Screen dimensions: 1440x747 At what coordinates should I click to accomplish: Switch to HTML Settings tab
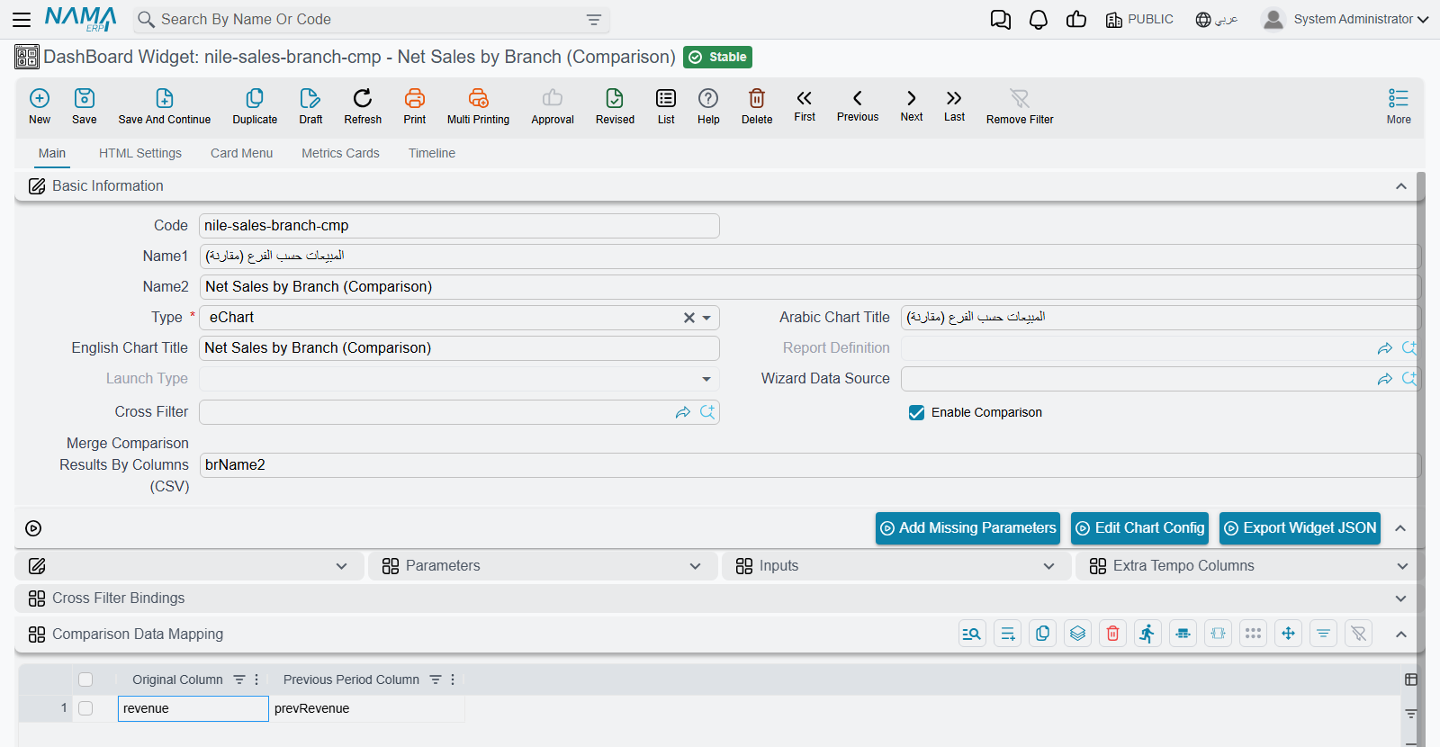(x=140, y=153)
